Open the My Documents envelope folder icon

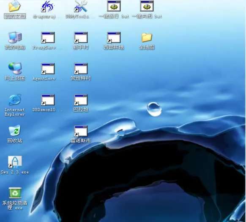coord(15,6)
